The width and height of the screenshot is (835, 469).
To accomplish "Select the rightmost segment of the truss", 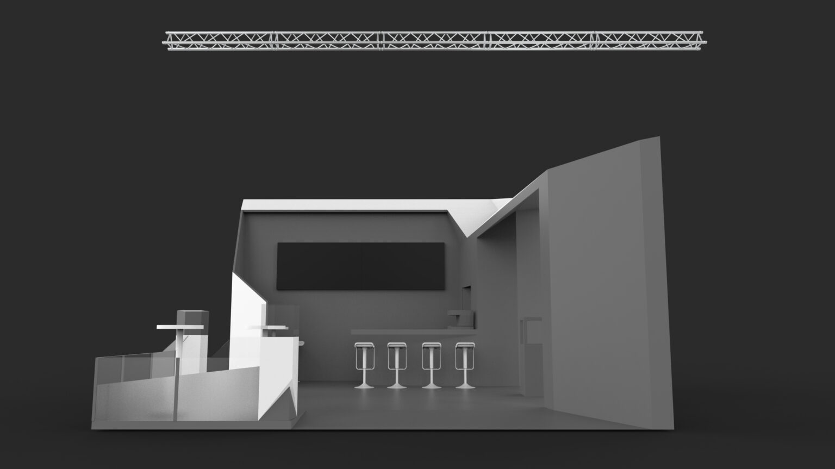I will (651, 40).
